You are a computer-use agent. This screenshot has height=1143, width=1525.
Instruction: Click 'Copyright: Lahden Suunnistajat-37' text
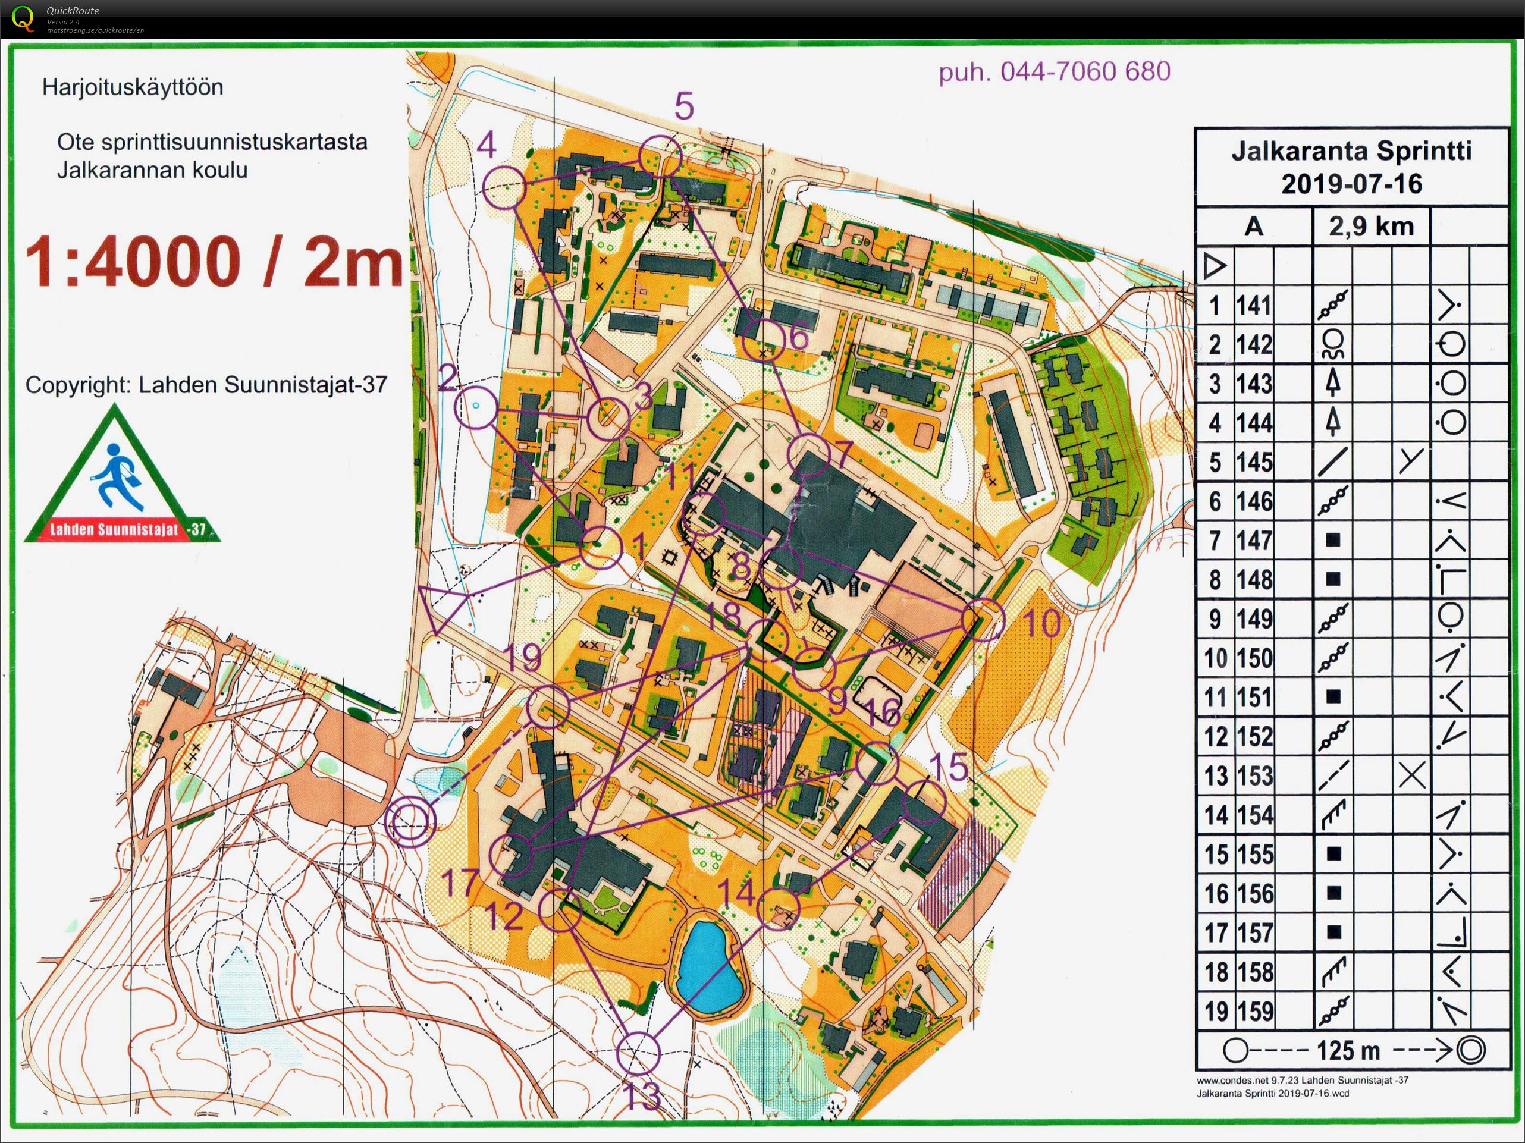206,385
